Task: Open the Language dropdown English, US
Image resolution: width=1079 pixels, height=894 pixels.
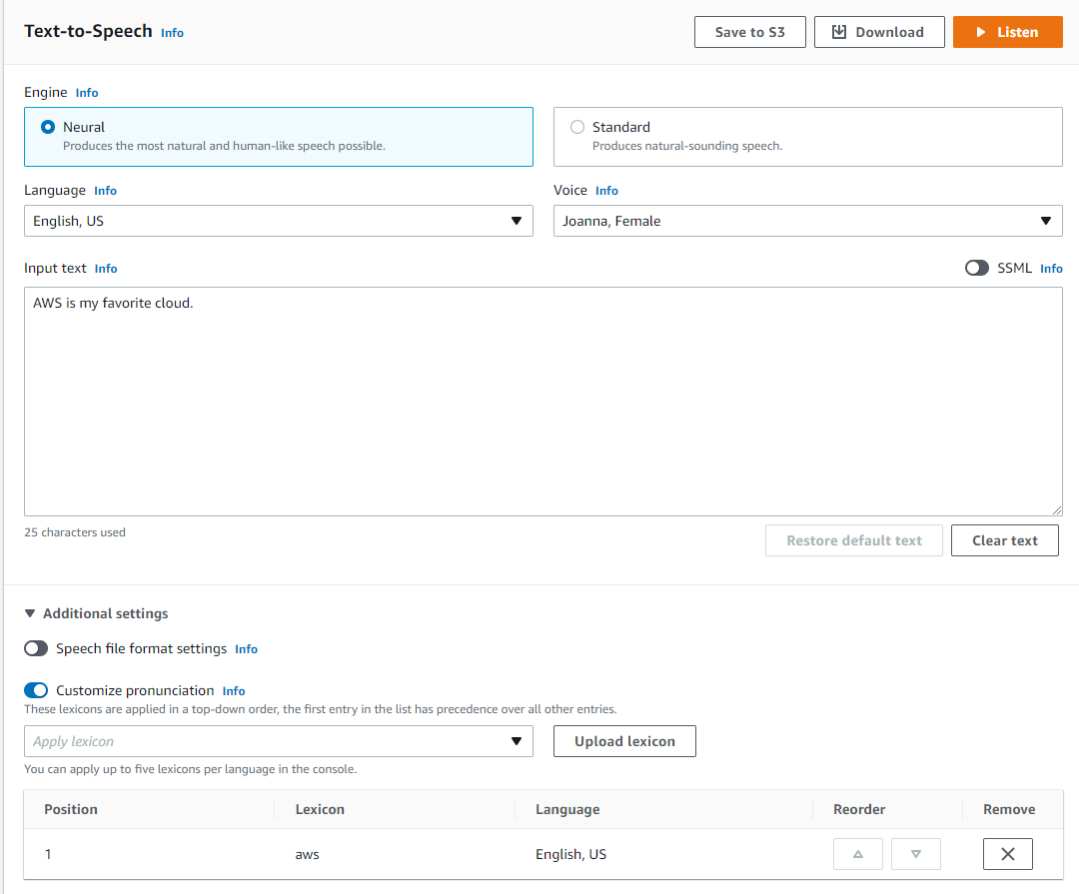Action: pos(279,221)
